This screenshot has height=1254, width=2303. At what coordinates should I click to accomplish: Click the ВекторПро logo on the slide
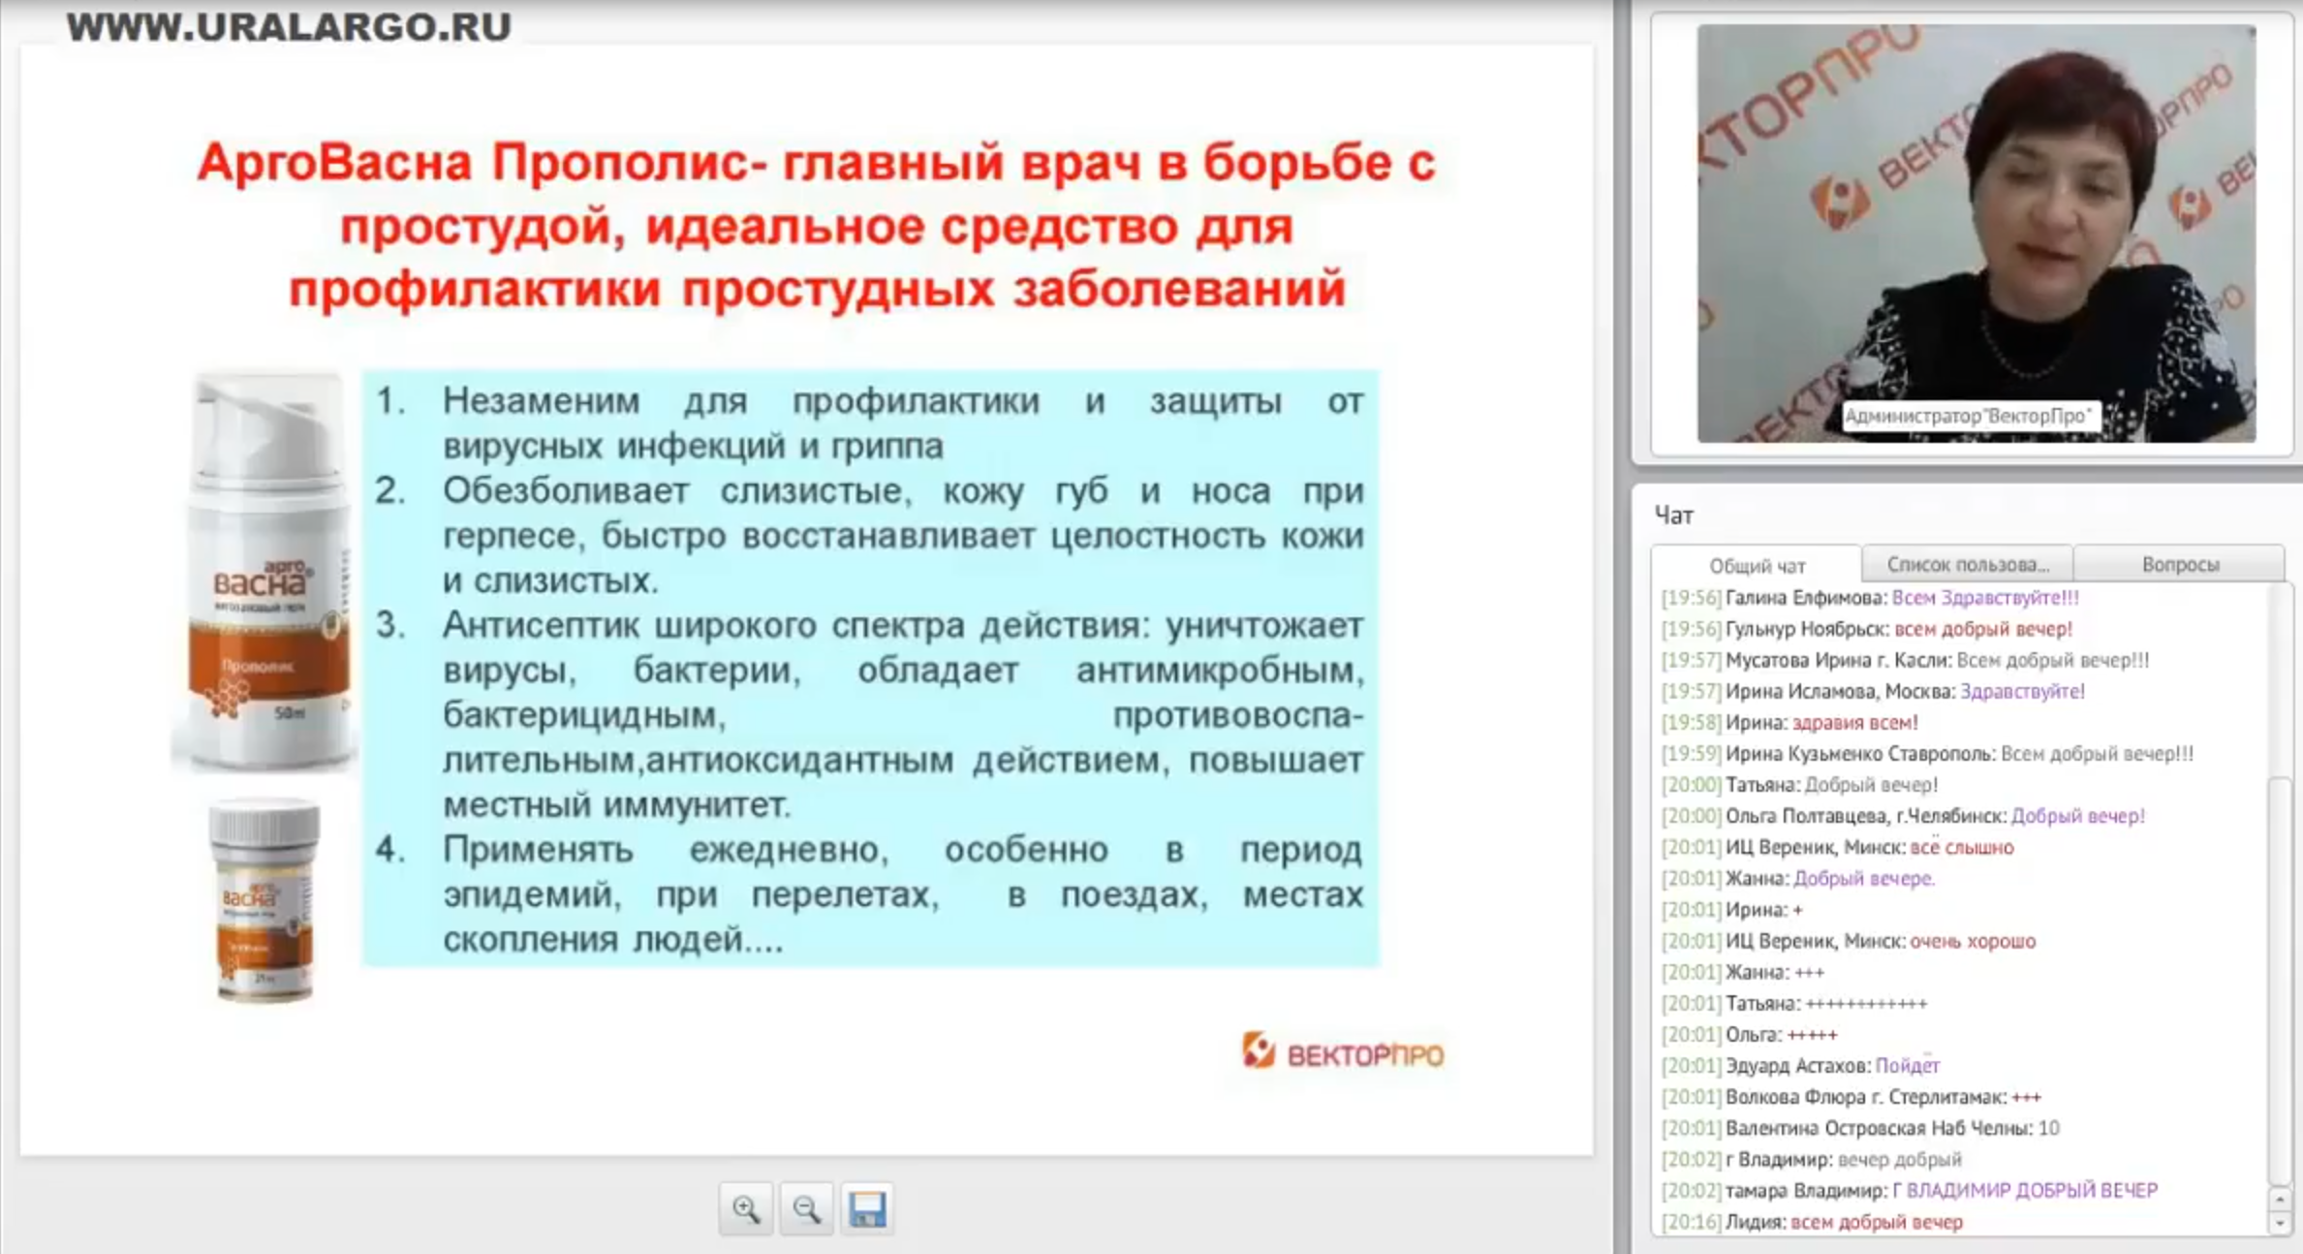(x=1343, y=1051)
